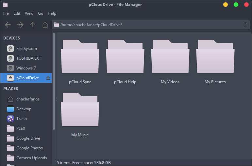Click the Desktop label in Places
Screen dimensions: 252x166
pos(24,109)
